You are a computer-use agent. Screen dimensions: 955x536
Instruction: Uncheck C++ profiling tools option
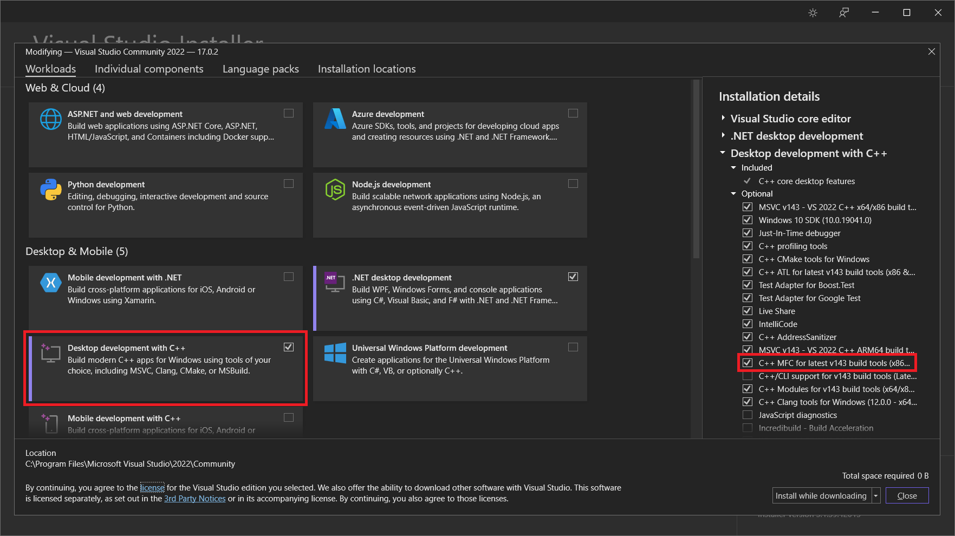click(748, 246)
